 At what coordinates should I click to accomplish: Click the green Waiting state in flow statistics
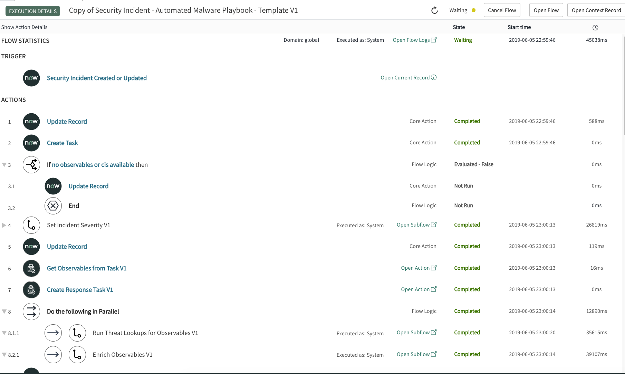pyautogui.click(x=463, y=40)
